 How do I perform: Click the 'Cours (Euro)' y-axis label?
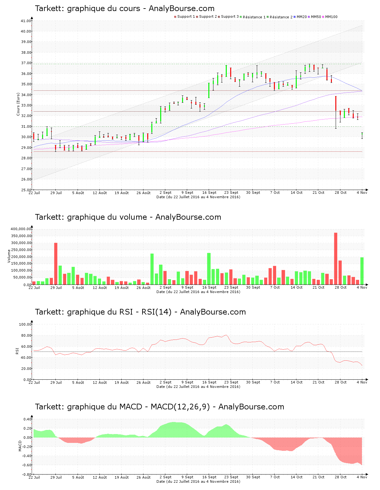pos(18,104)
